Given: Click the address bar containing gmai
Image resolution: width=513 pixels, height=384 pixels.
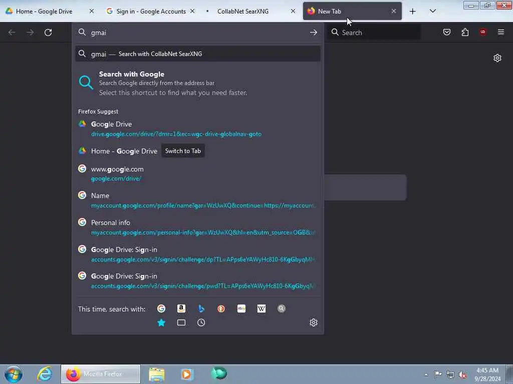Looking at the screenshot, I should point(196,32).
